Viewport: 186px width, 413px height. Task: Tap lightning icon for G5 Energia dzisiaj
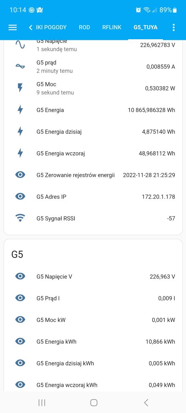pos(20,131)
